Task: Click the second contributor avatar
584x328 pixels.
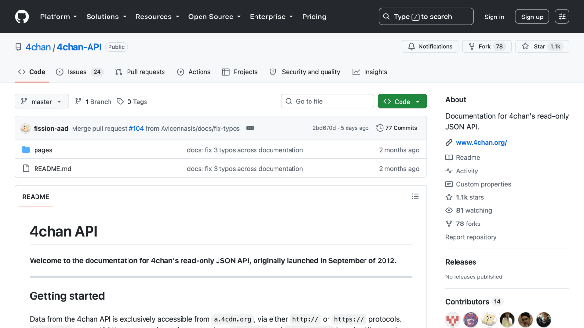Action: [471, 320]
